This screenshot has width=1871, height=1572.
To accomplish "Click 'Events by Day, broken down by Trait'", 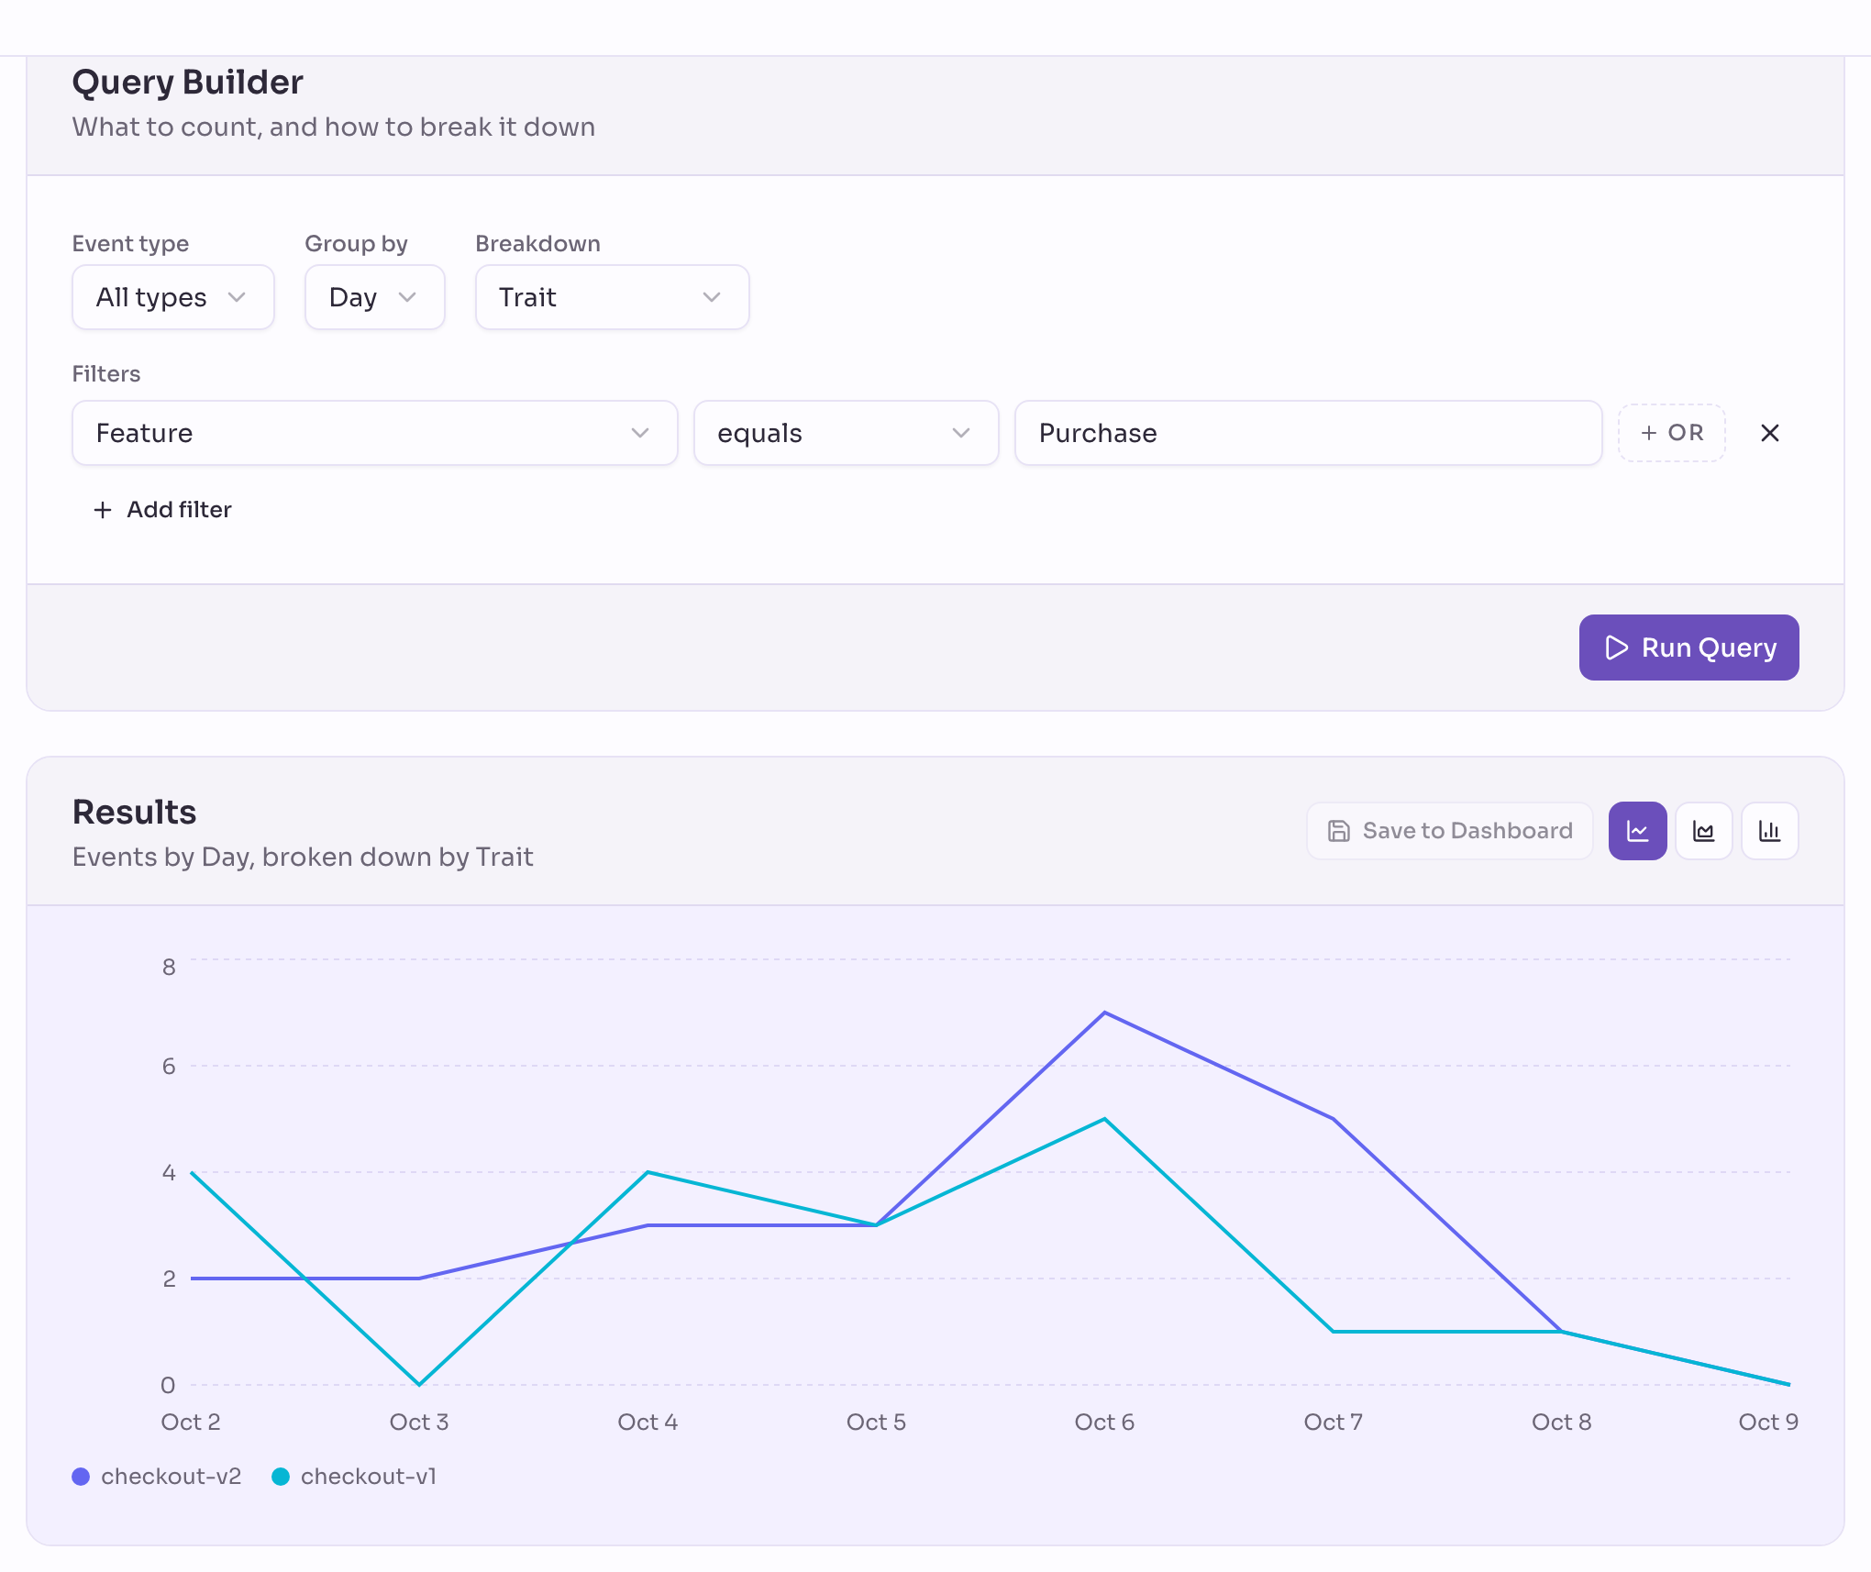I will tap(303, 857).
